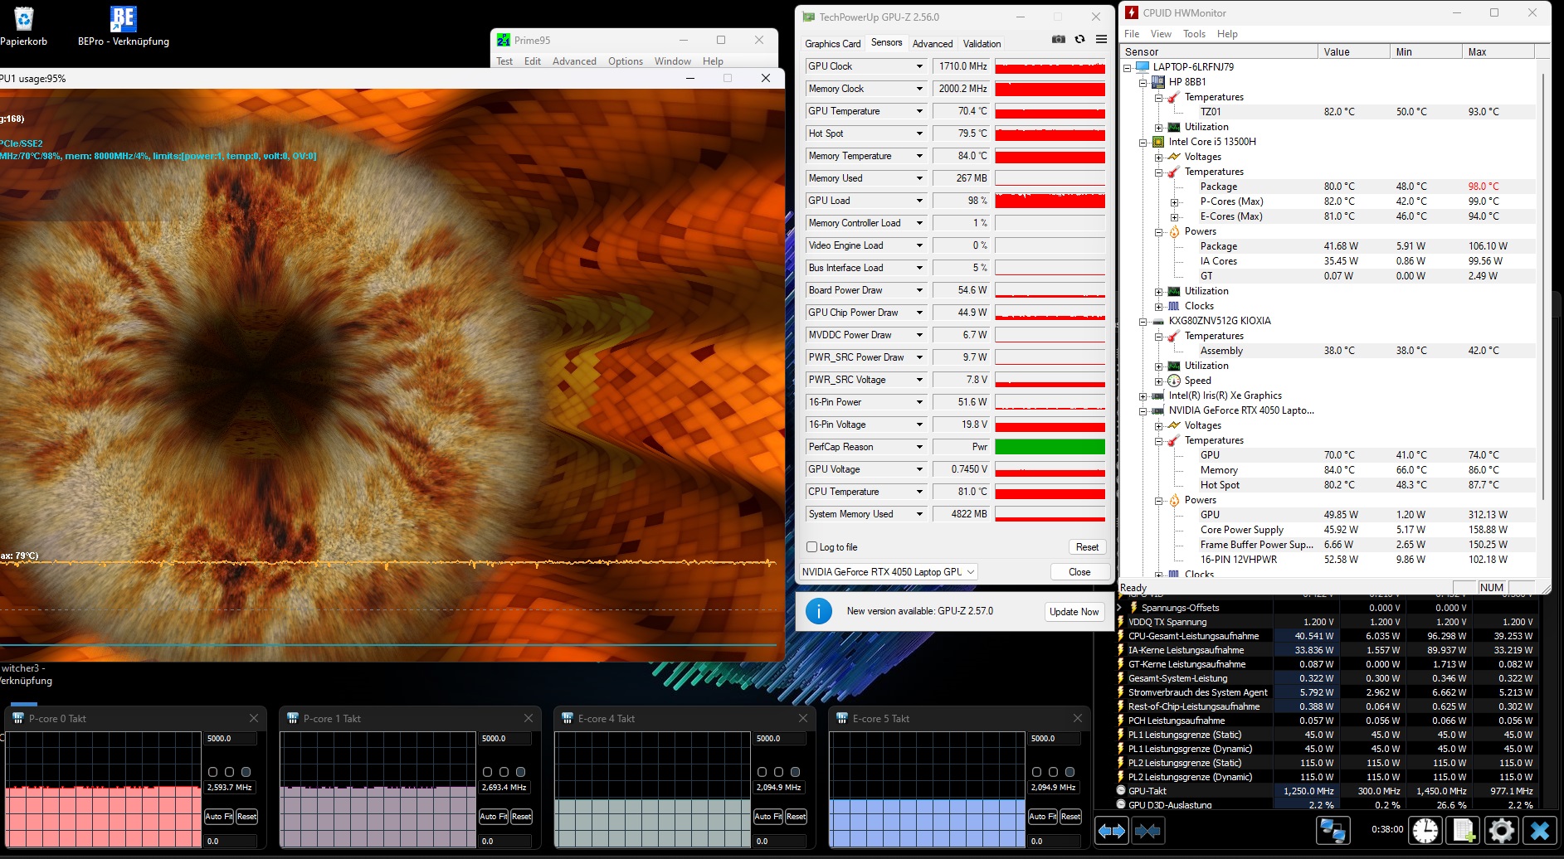Toggle third round checkbox in E-core 5 Takt
Screen dimensions: 1564x859
pos(1069,772)
